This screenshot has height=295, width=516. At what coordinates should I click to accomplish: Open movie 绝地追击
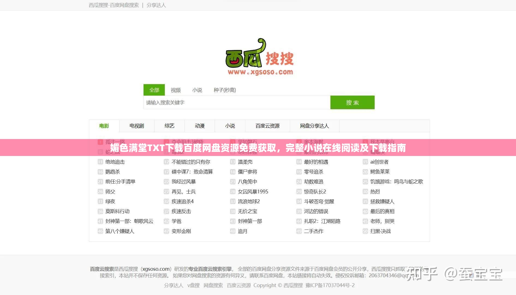(x=115, y=162)
